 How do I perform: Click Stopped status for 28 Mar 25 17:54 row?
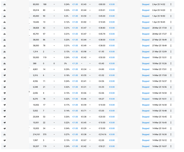(146, 28)
